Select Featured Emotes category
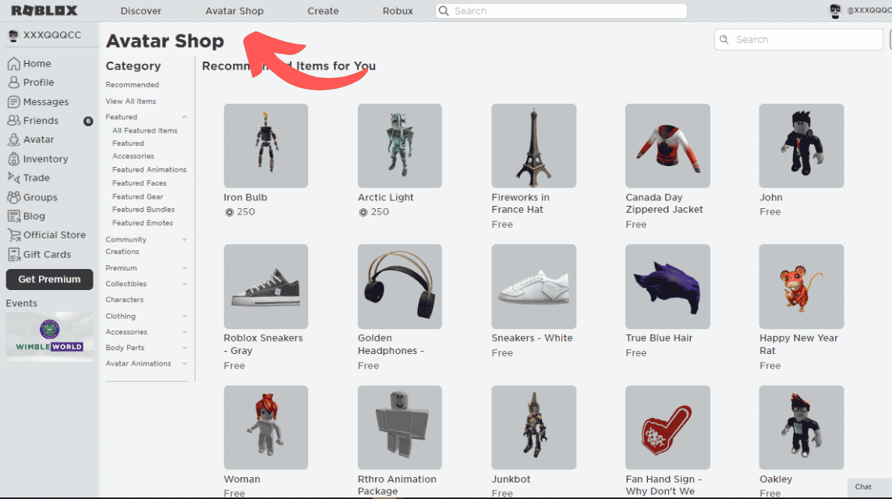892x499 pixels. [x=142, y=223]
